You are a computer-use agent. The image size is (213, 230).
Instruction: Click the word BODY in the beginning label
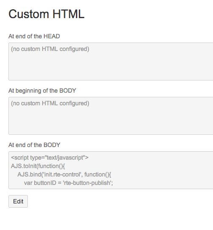(68, 91)
